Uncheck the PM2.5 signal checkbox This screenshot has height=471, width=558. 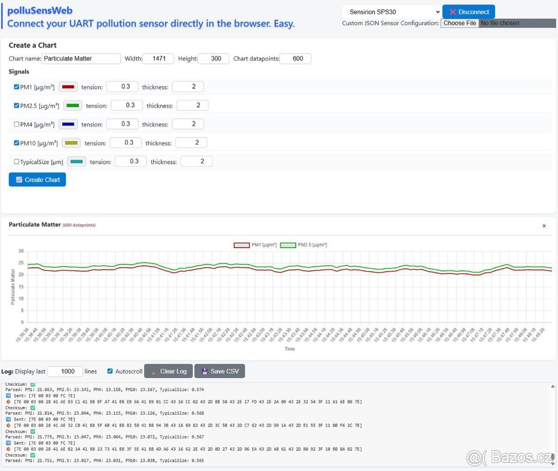click(17, 106)
